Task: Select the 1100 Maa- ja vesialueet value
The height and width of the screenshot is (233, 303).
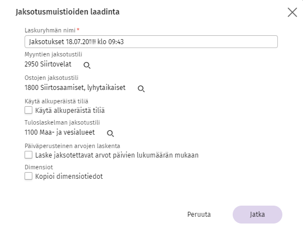Action: point(60,132)
